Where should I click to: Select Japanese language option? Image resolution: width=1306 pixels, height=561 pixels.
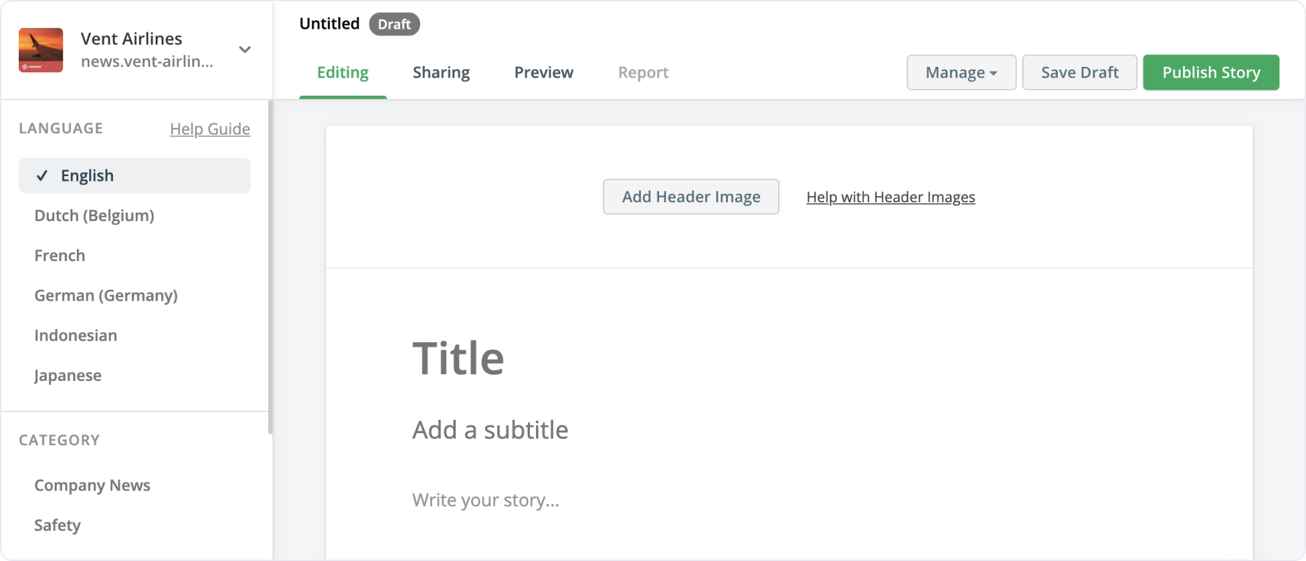(x=68, y=376)
